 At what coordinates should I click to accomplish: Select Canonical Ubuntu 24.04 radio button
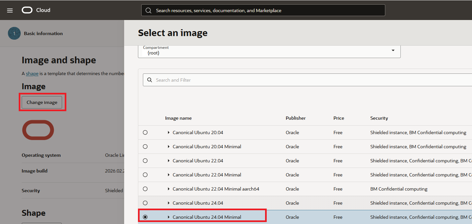145,203
